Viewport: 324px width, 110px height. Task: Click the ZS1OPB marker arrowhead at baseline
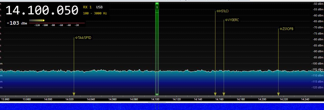(x=278, y=94)
